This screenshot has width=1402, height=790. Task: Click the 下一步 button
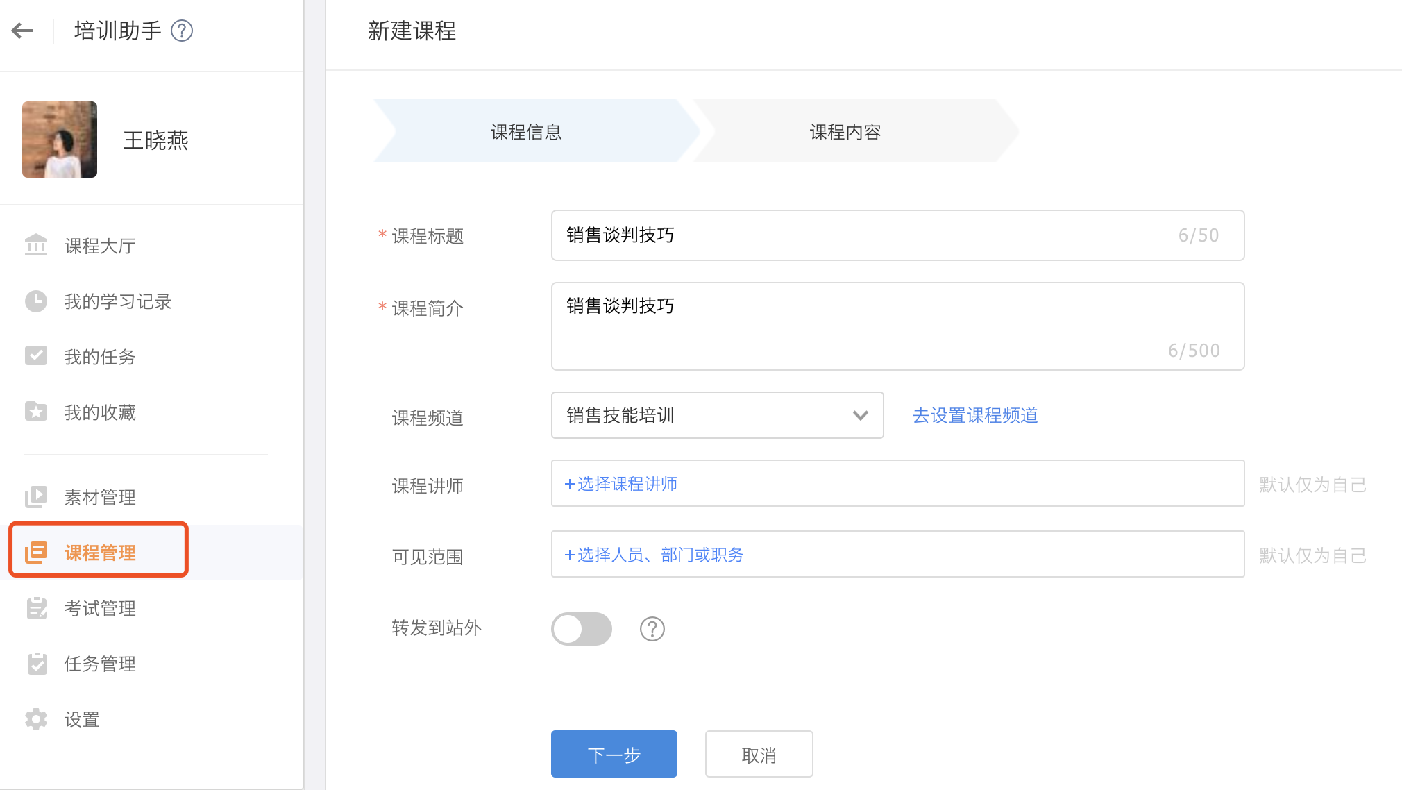[x=614, y=754]
